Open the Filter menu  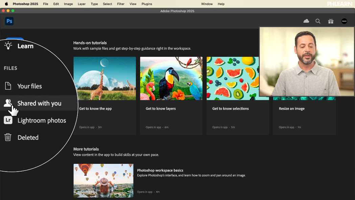coord(121,4)
